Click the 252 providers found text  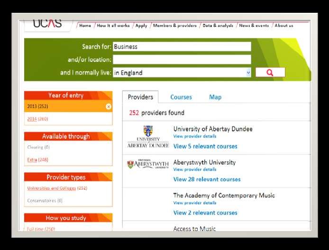pyautogui.click(x=157, y=113)
